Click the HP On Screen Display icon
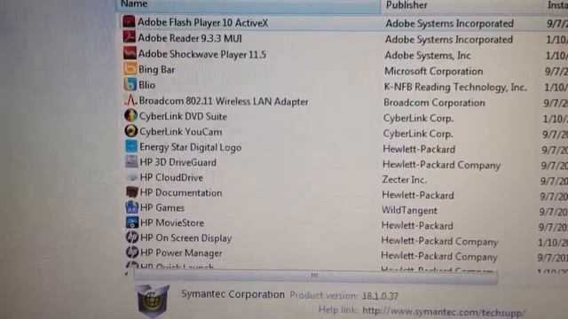Viewport: 568px width, 319px height. 132,237
